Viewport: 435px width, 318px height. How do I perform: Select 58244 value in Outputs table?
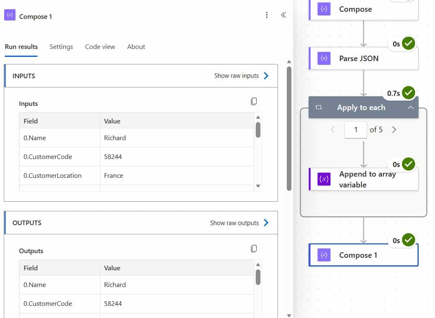tap(113, 304)
